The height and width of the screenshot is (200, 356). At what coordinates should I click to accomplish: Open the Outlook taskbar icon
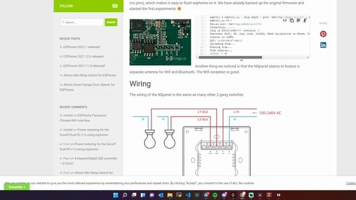coord(161,195)
